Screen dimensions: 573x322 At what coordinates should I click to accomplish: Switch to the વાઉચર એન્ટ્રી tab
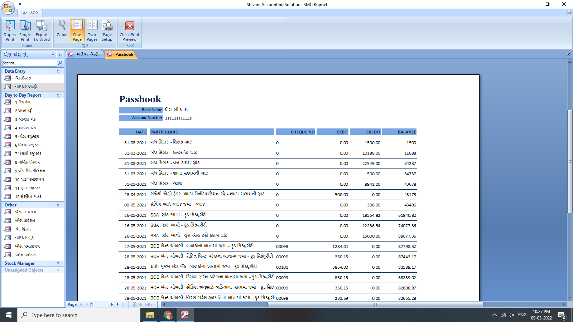coord(86,54)
